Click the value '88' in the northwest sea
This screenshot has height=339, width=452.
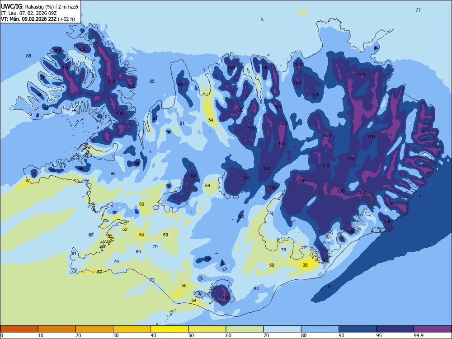tap(28, 56)
